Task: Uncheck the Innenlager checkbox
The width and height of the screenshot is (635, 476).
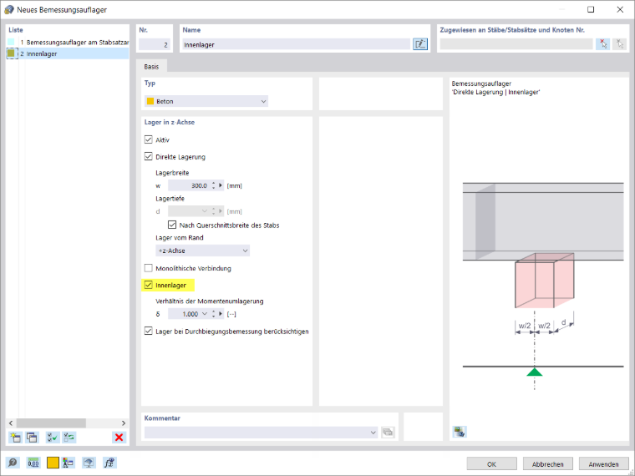Action: 149,285
